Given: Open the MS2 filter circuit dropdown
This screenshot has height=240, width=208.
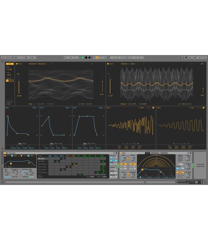Looking at the screenshot, I should (x=16, y=156).
